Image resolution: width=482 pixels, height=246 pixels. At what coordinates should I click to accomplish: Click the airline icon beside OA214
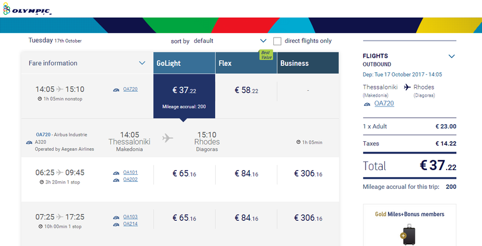[x=116, y=224]
